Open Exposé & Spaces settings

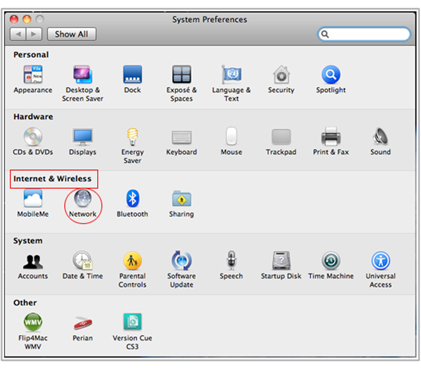pos(181,75)
